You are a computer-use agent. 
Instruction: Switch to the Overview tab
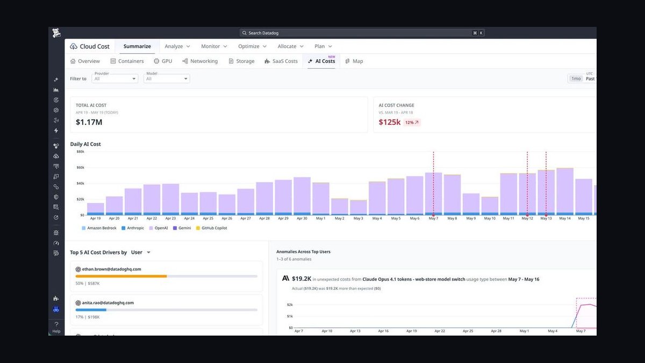[85, 61]
